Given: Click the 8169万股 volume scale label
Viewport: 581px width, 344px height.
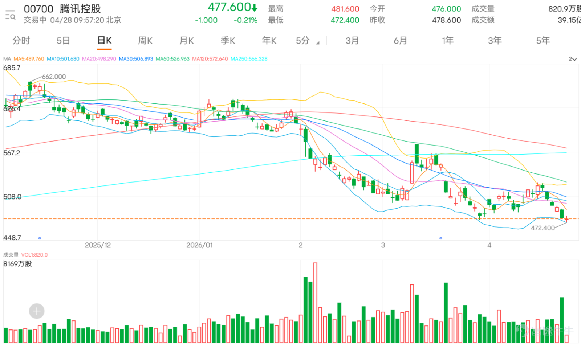Looking at the screenshot, I should [17, 264].
